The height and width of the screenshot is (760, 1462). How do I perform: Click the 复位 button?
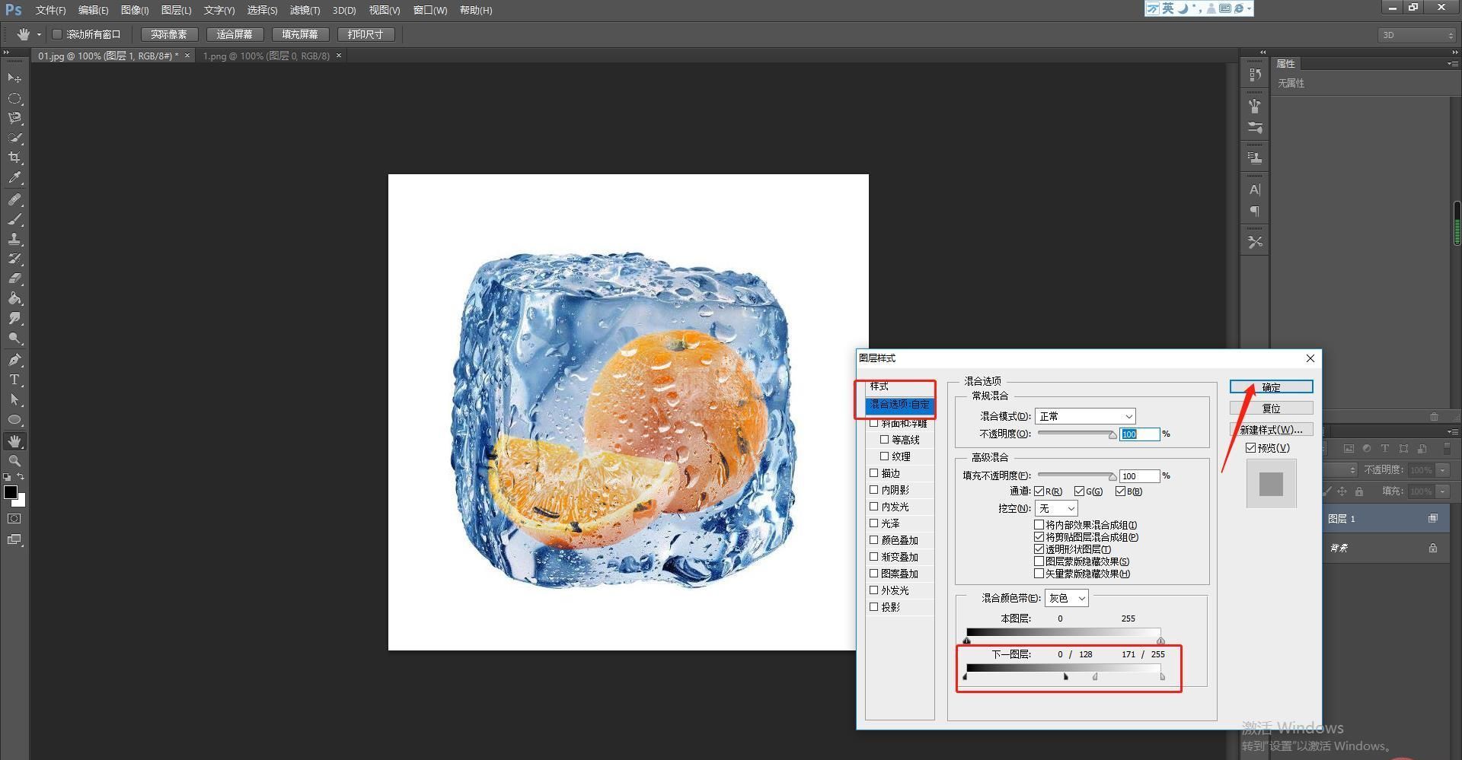[x=1271, y=409]
